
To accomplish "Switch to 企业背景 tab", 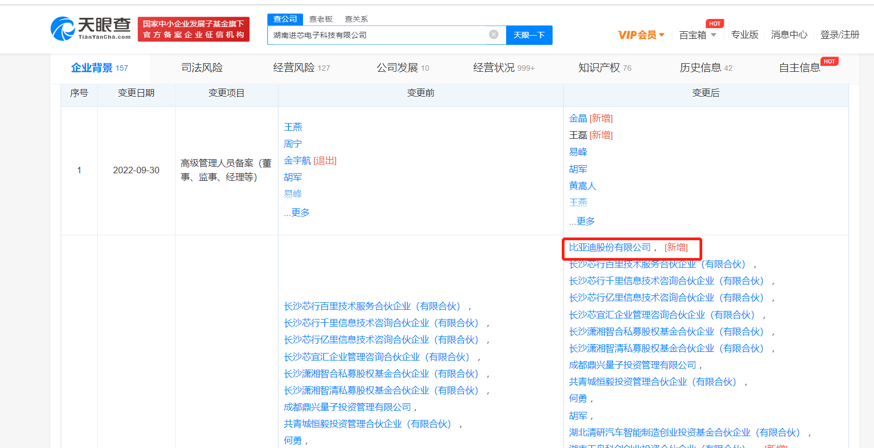I will 99,68.
